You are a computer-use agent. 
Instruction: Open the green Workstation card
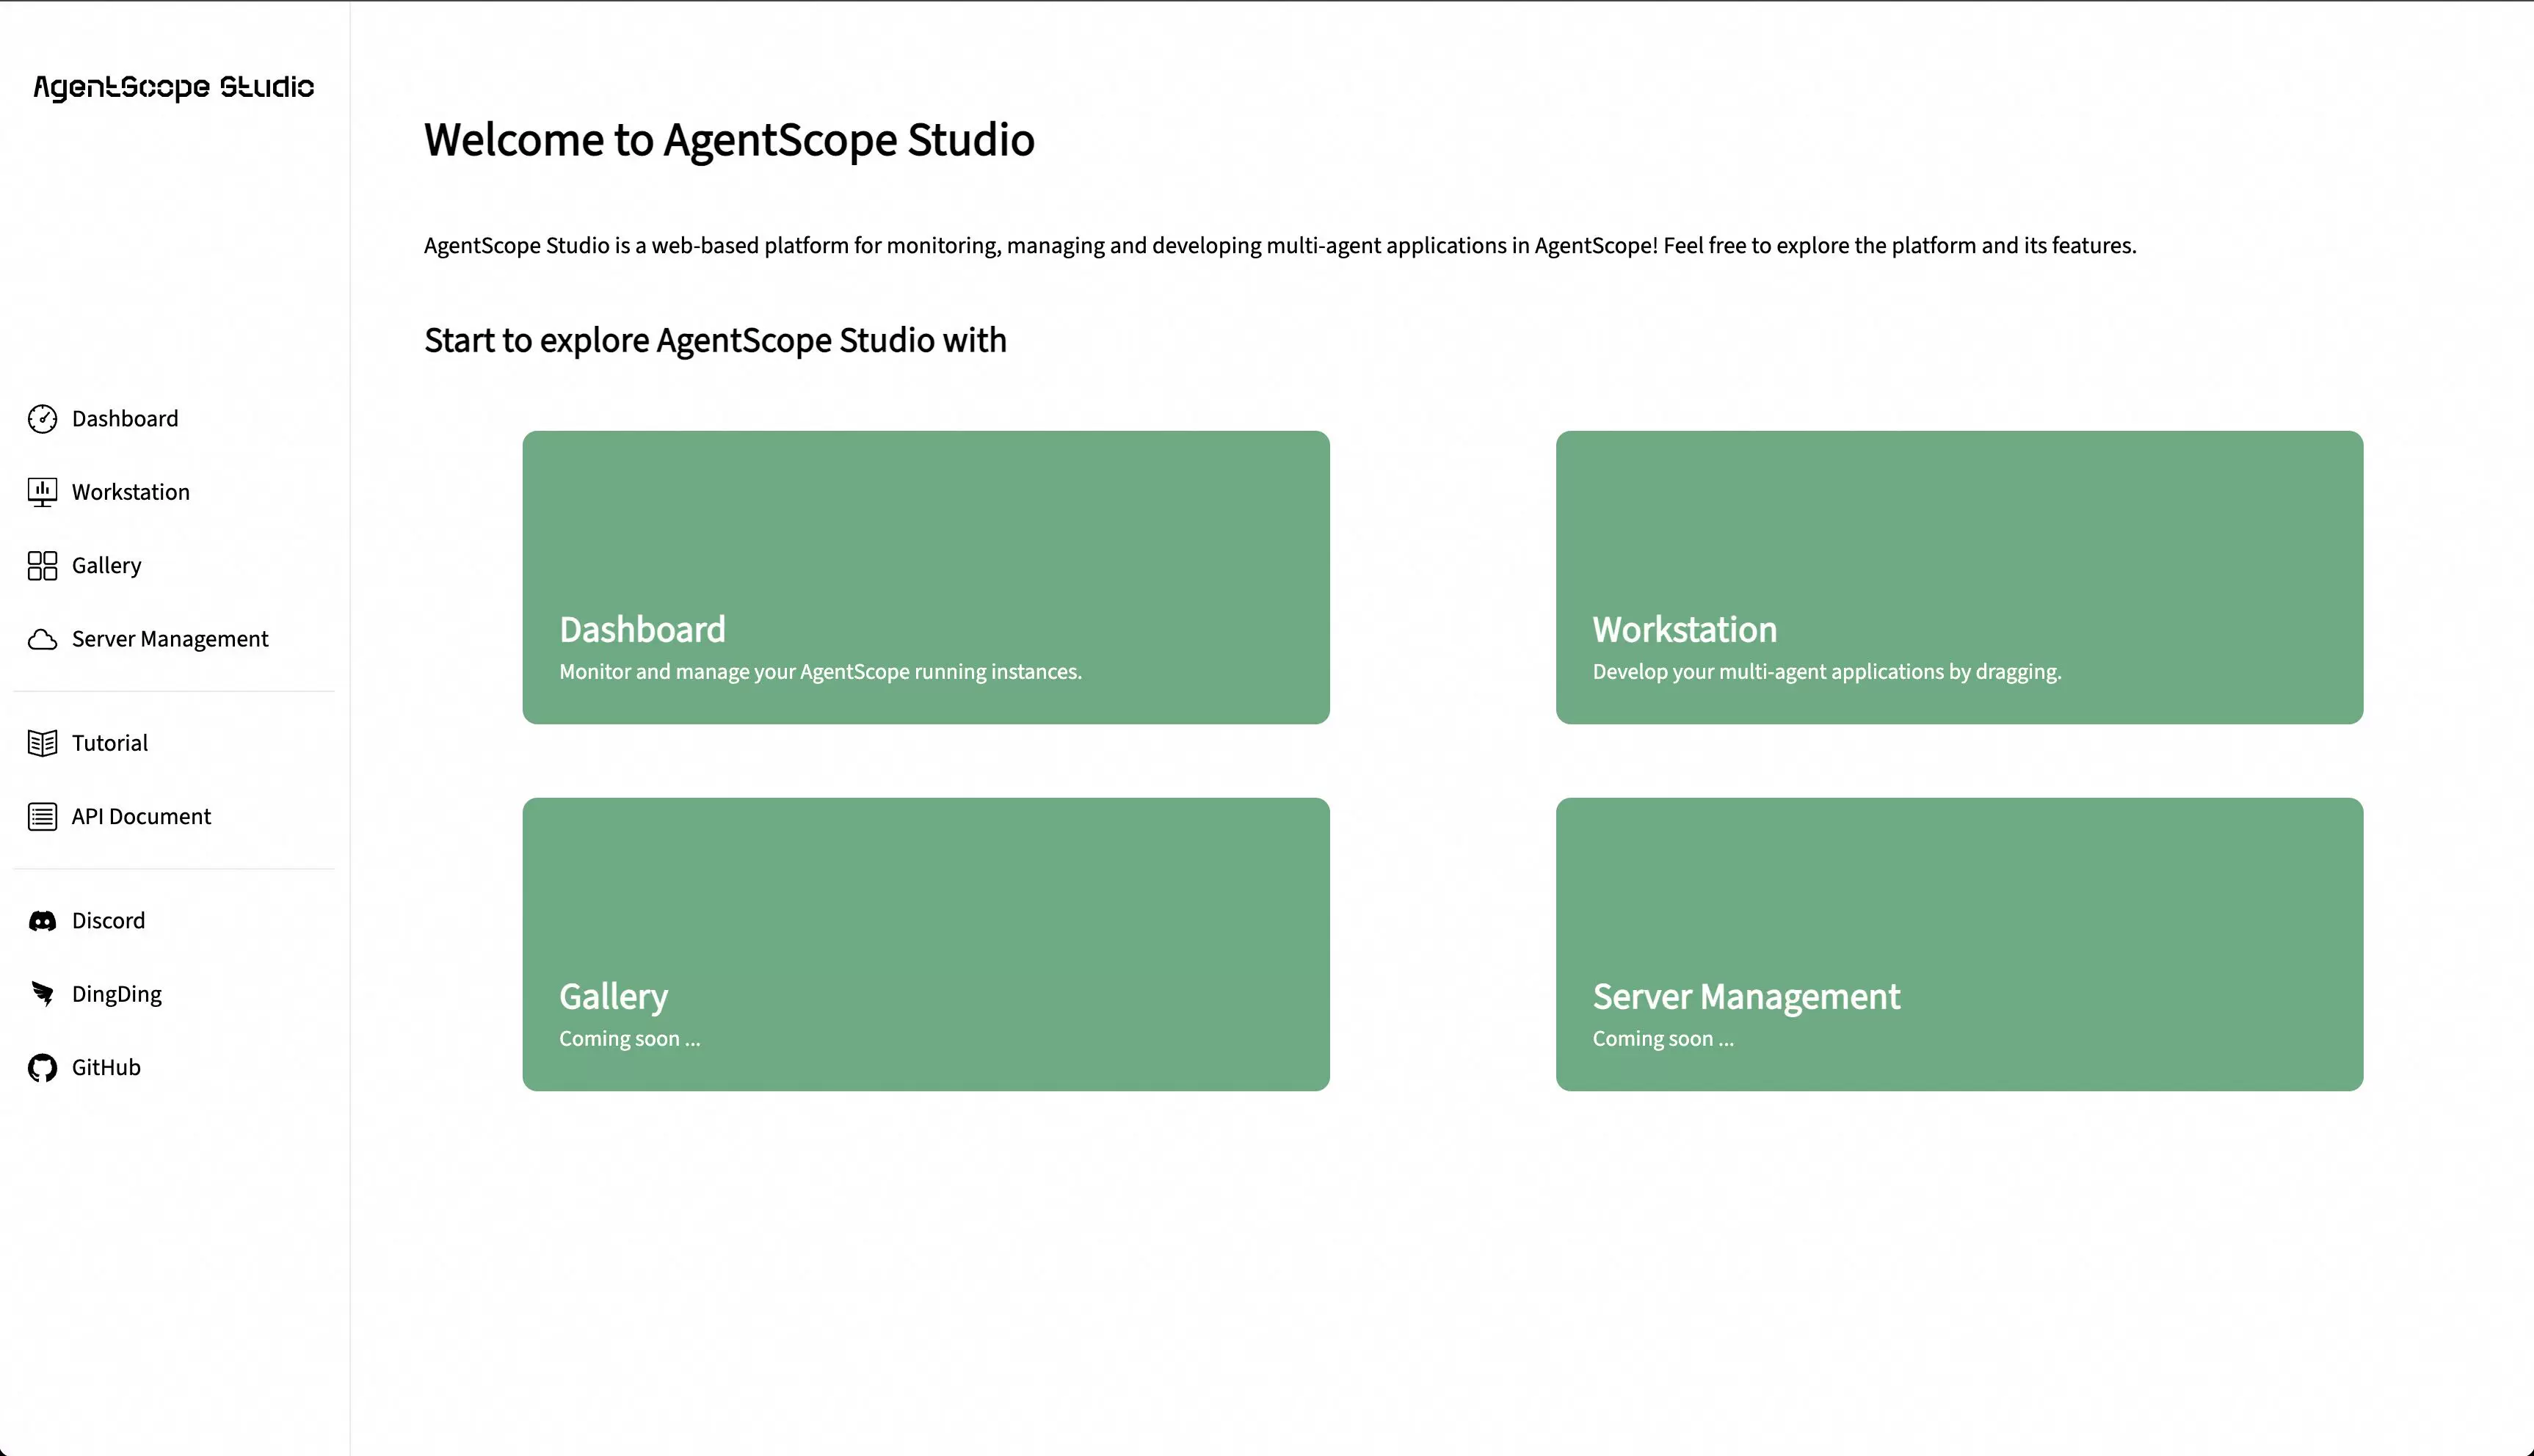pos(1958,577)
